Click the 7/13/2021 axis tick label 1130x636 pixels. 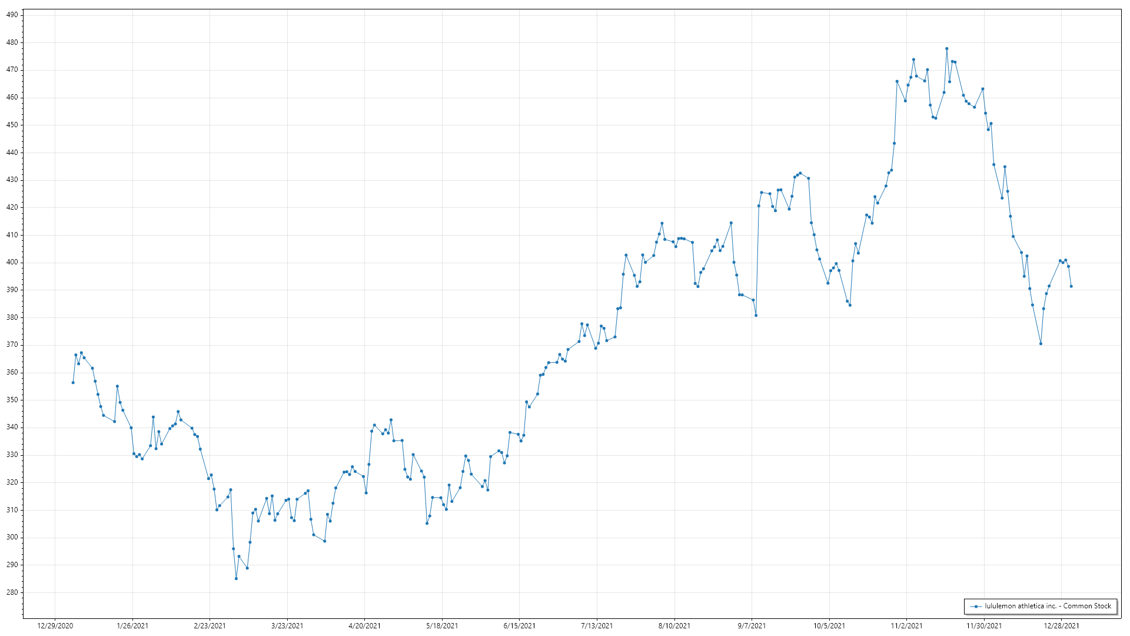[597, 625]
